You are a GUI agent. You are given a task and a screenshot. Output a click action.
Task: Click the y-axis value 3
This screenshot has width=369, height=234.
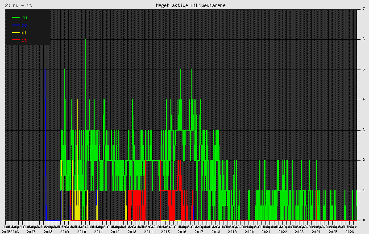364,130
